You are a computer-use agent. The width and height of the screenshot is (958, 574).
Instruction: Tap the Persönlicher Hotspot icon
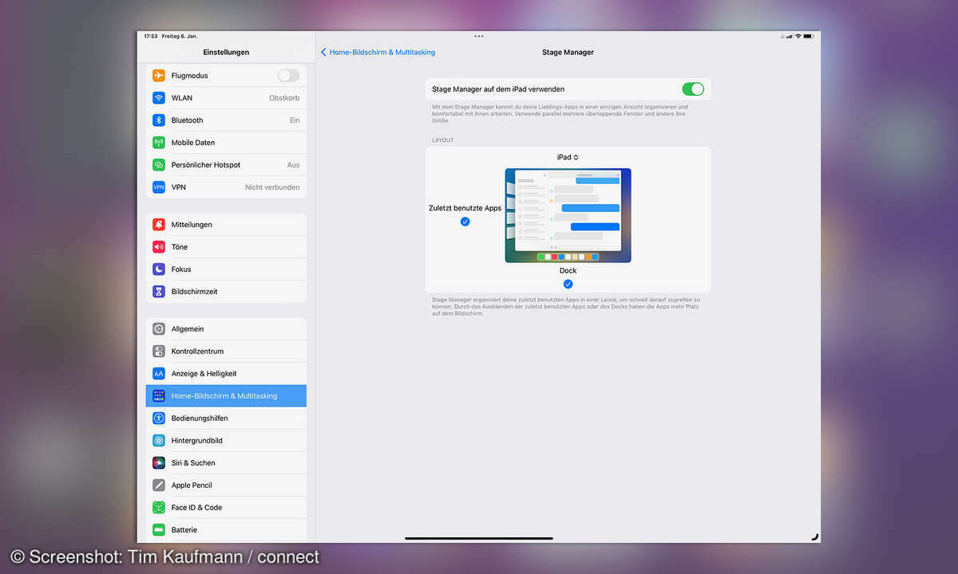(159, 165)
